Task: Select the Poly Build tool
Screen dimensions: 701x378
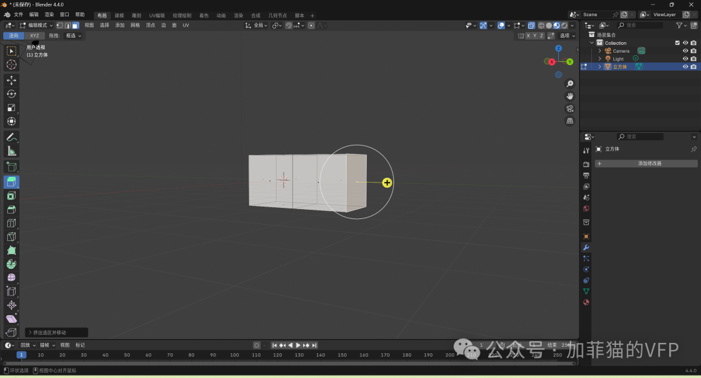Action: pos(11,251)
